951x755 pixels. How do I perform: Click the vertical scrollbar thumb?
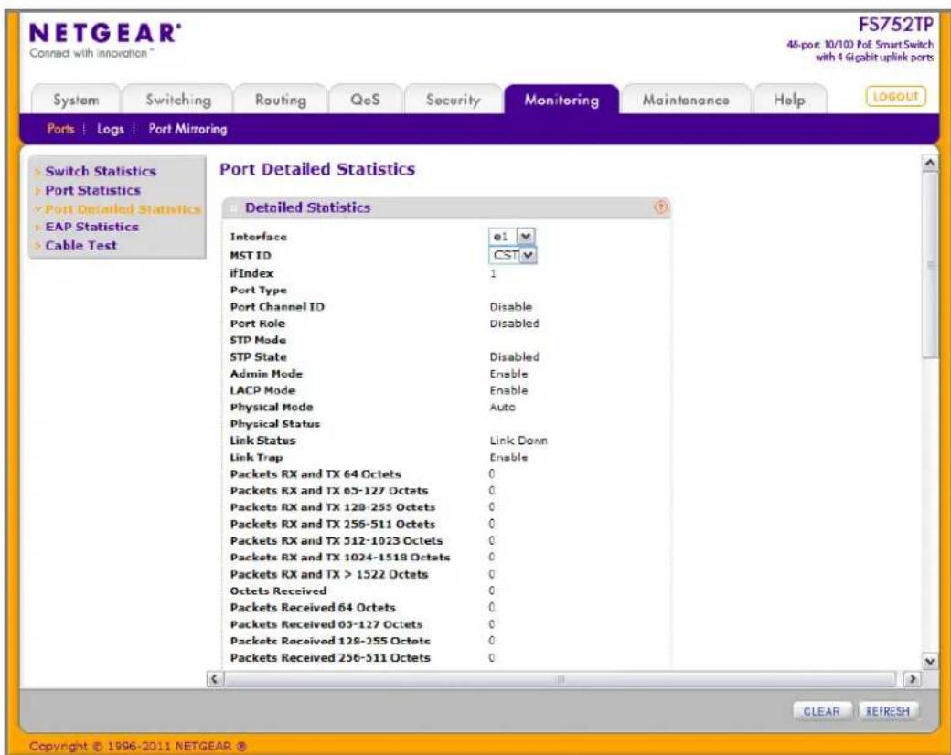coord(929,266)
